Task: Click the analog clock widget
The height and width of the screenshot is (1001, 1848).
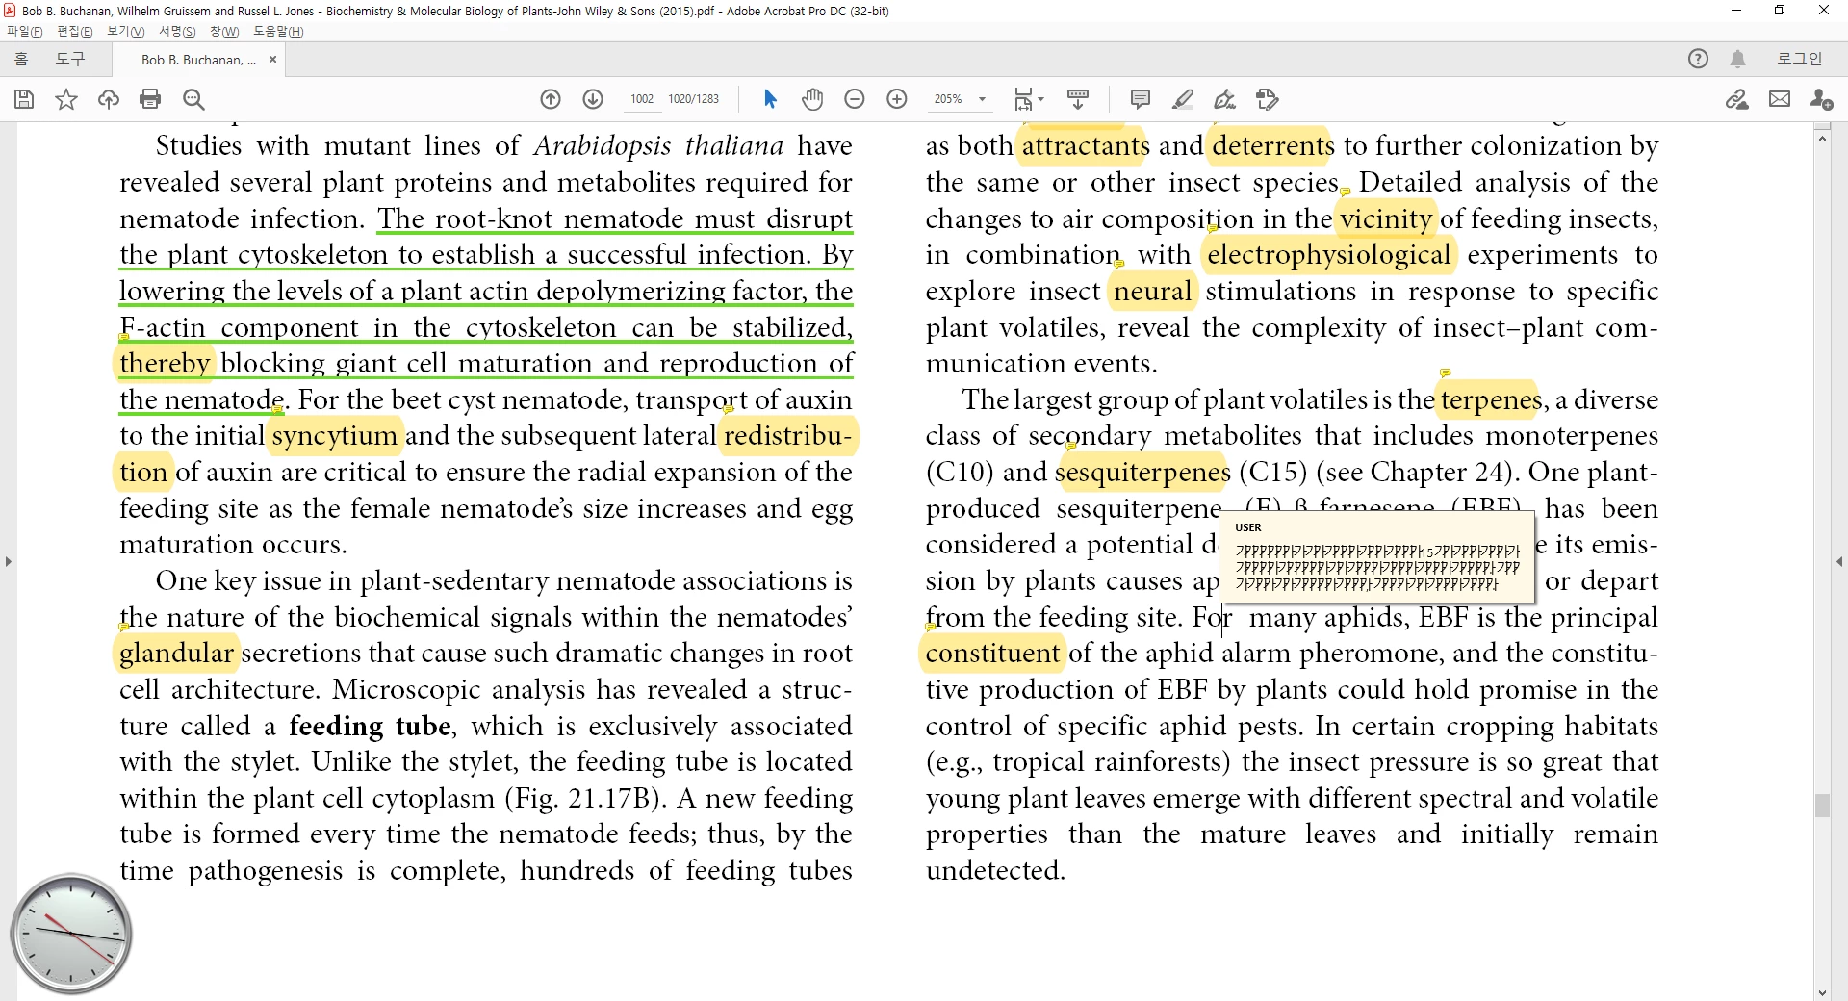Action: coord(71,934)
